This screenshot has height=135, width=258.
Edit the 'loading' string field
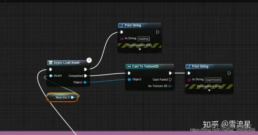point(143,39)
